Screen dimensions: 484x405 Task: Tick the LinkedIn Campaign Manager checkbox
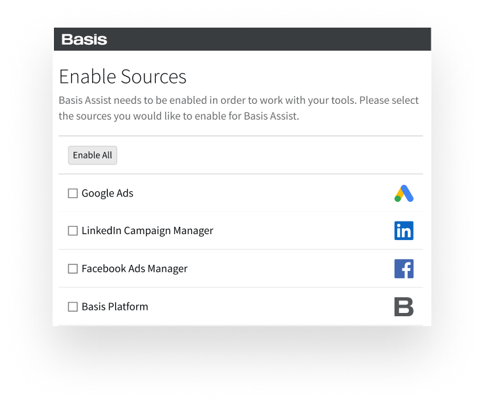[72, 231]
